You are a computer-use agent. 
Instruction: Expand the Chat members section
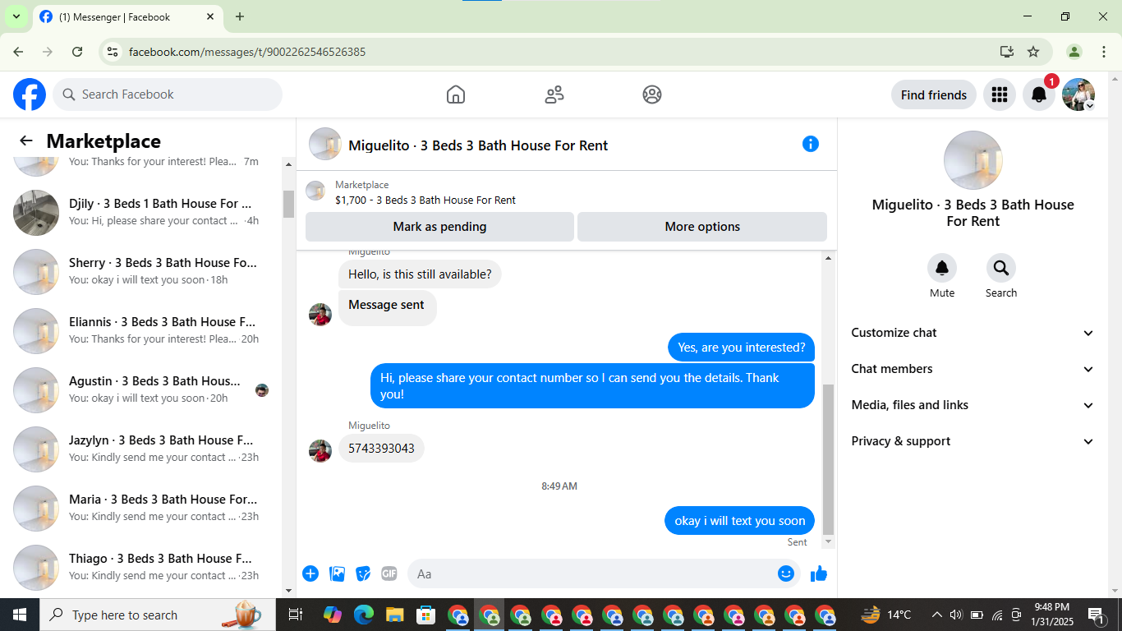973,369
